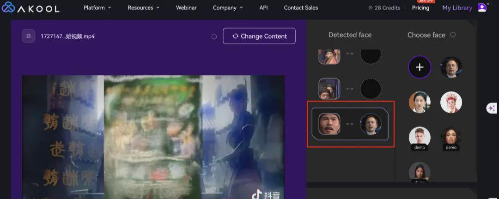Select the highlighted detected face thumbnail
Image resolution: width=499 pixels, height=199 pixels.
coord(329,124)
